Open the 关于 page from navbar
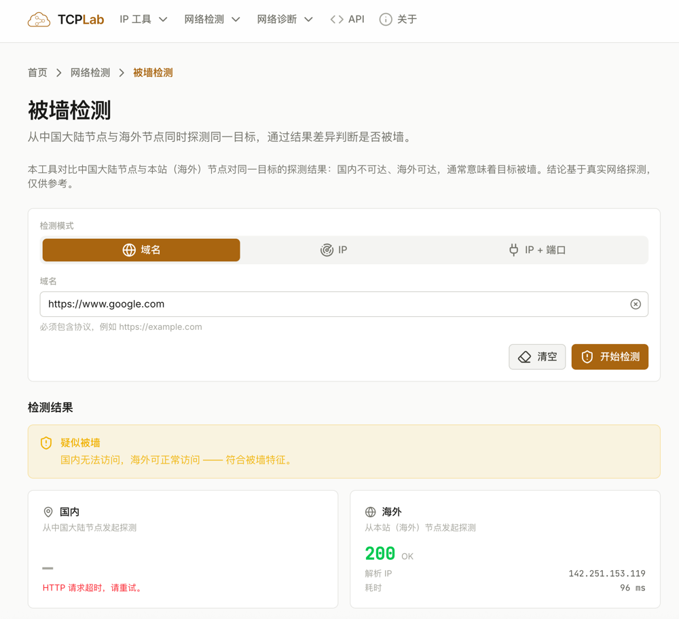Image resolution: width=679 pixels, height=619 pixels. 398,20
